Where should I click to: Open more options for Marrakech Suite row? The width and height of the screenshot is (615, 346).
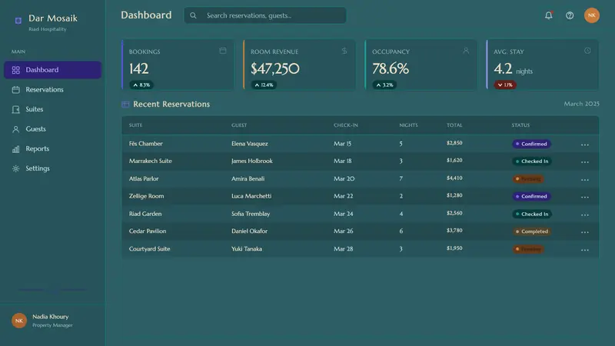[x=585, y=161]
